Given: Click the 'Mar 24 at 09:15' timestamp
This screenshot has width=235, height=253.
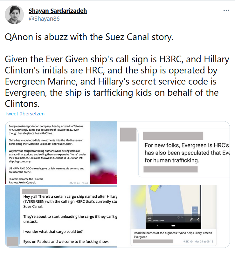Looking at the screenshot, I should [x=204, y=242].
